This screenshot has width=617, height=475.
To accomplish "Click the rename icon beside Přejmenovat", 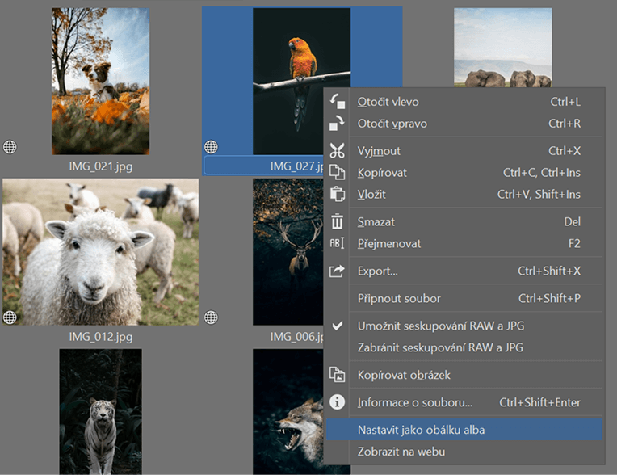I will (338, 244).
